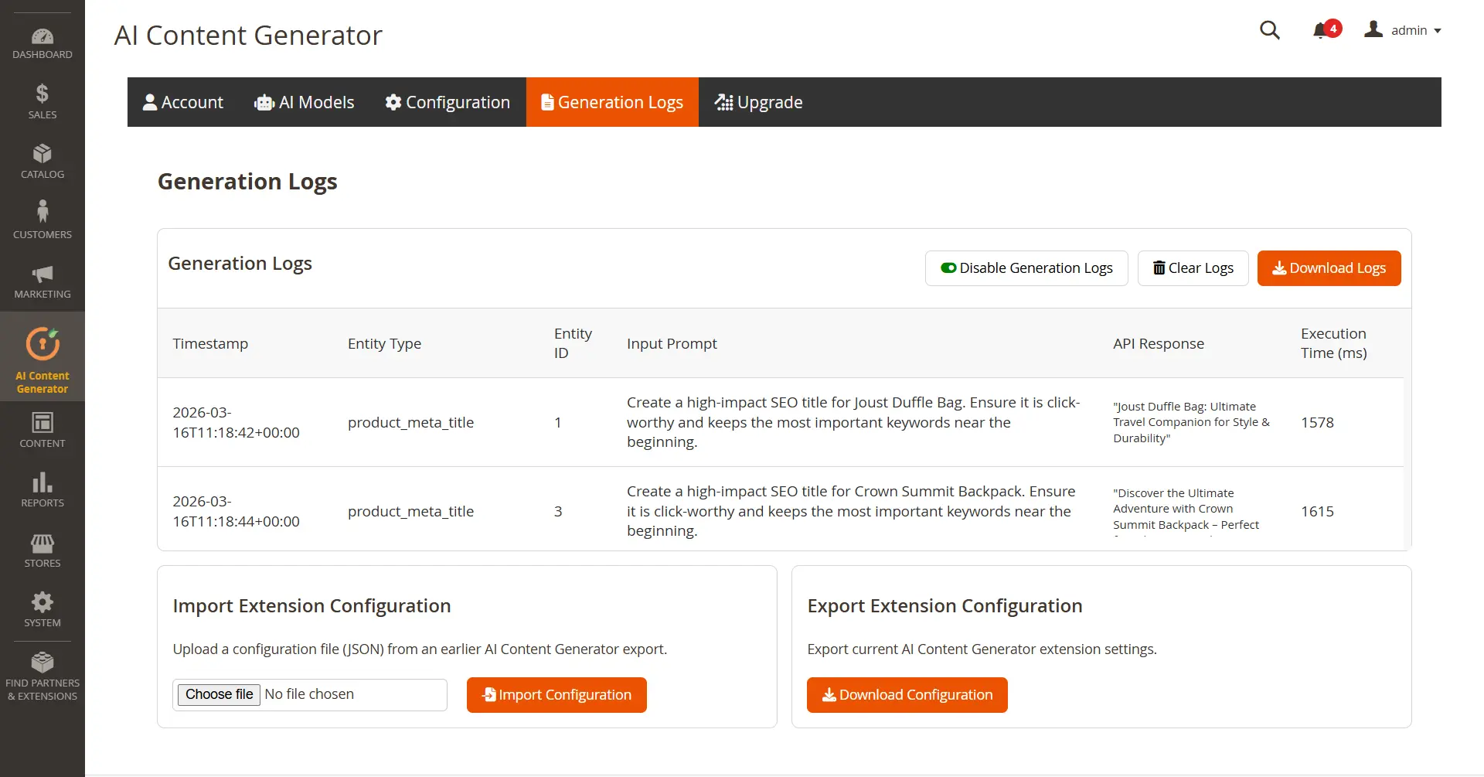The height and width of the screenshot is (777, 1484).
Task: Click the Reports sidebar icon
Action: (x=43, y=489)
